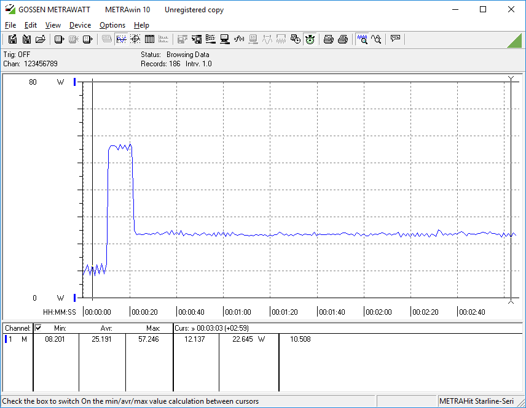The width and height of the screenshot is (526, 408).
Task: Click the greyed instrument stop transfer icon
Action: click(74, 39)
